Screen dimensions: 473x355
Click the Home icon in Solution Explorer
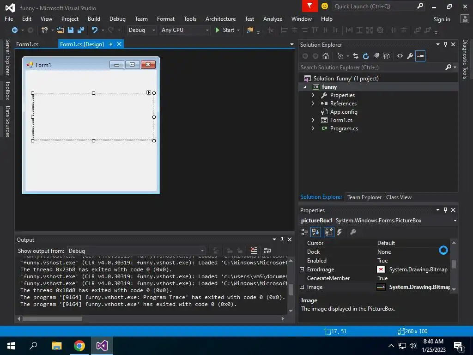pyautogui.click(x=326, y=56)
